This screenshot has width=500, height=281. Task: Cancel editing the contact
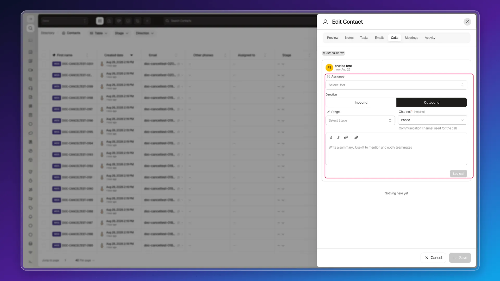(x=433, y=258)
